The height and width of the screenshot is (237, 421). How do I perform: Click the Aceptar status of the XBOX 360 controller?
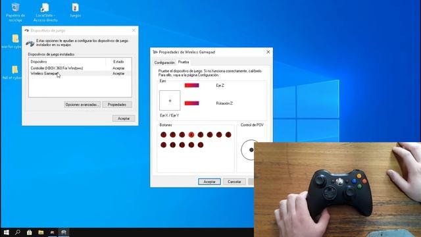(118, 68)
